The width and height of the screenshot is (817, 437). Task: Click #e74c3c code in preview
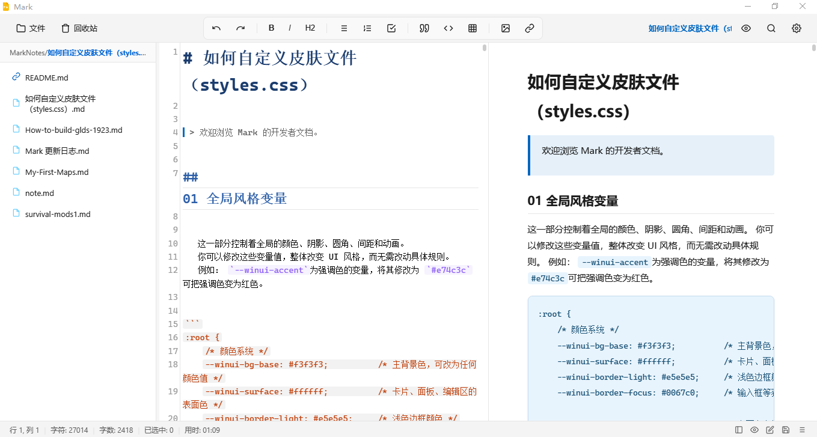548,278
